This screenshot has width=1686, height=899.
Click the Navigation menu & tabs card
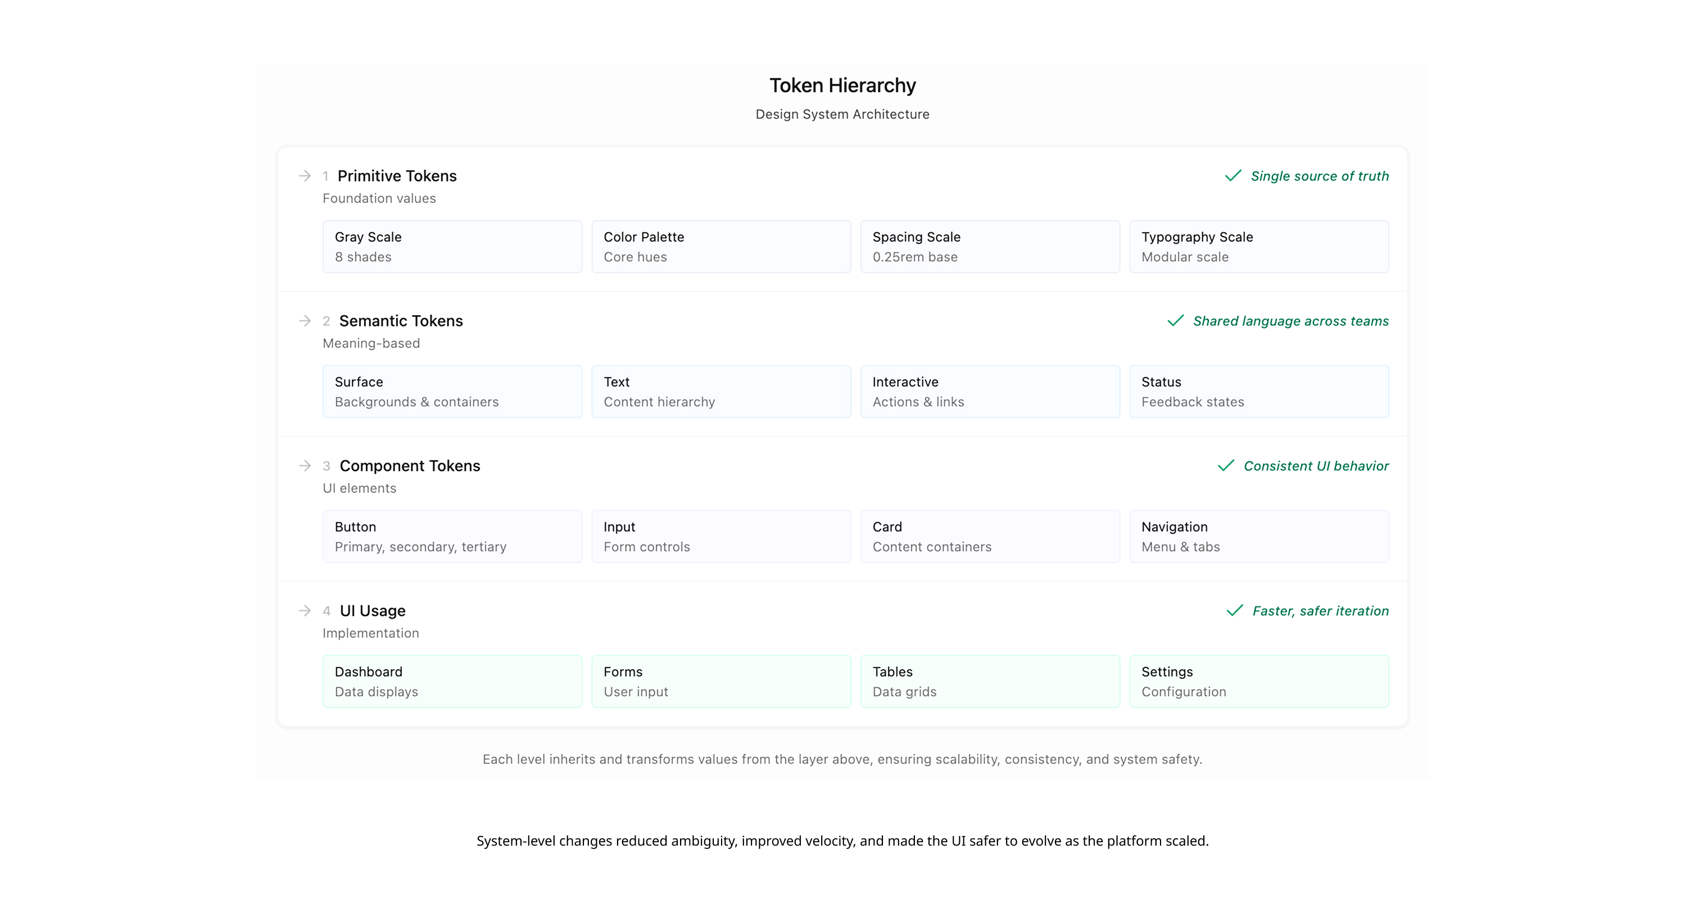pyautogui.click(x=1259, y=537)
